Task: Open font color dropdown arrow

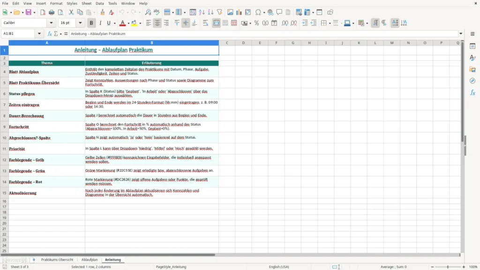Action: 128,23
